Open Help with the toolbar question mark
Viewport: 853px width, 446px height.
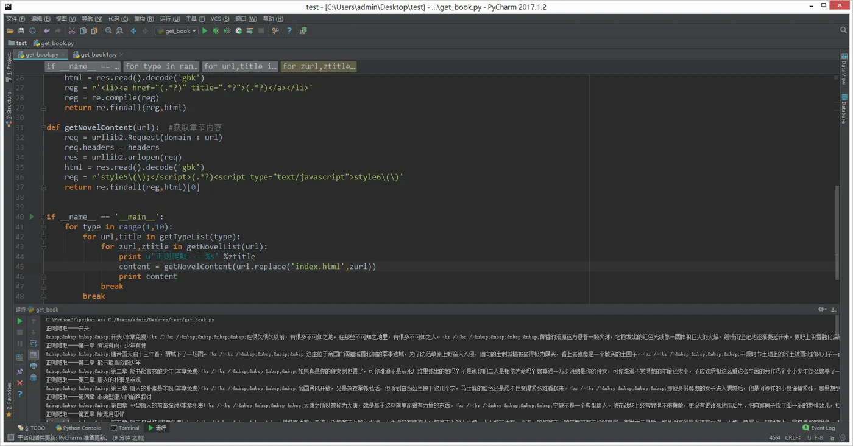289,31
